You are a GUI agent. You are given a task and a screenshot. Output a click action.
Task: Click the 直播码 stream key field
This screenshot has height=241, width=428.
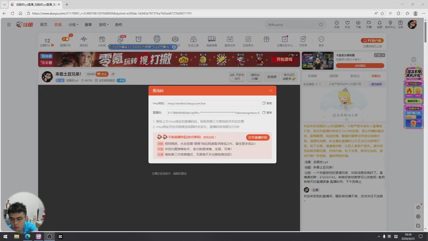[x=213, y=112]
